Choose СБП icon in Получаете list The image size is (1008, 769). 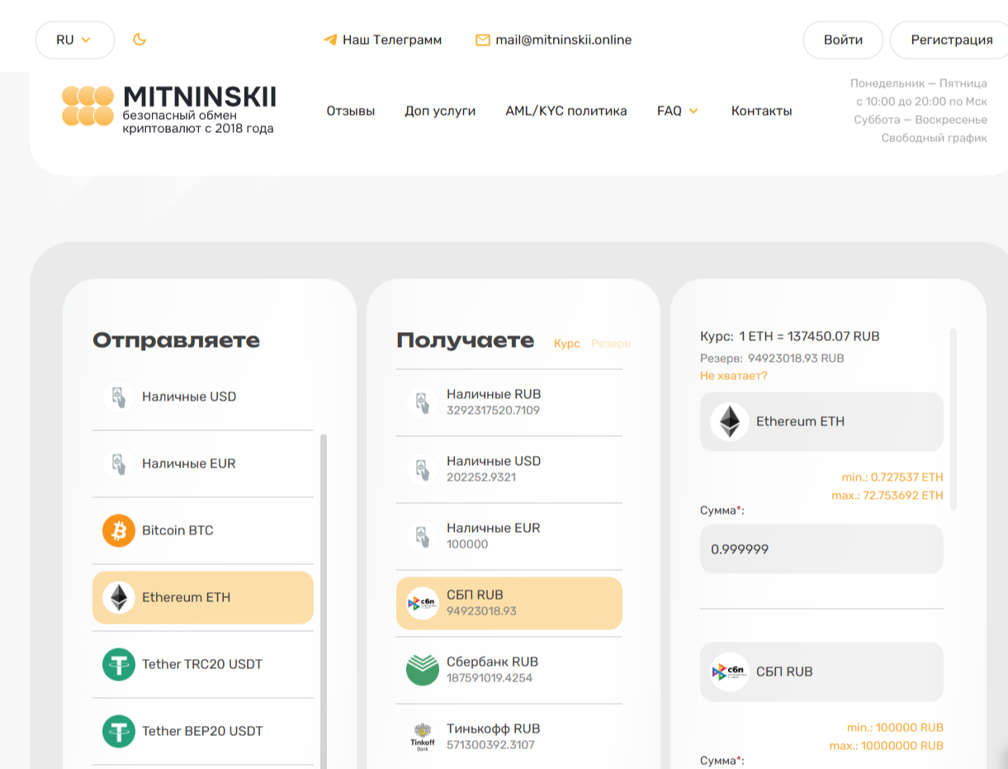[423, 603]
